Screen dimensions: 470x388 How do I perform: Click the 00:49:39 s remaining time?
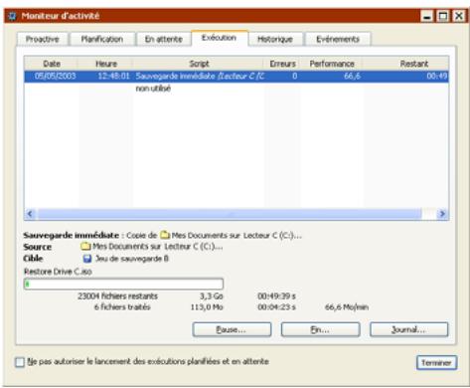[x=276, y=295]
